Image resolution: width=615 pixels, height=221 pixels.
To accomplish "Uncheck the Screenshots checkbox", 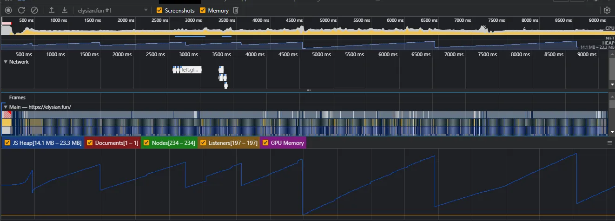I will pos(160,10).
